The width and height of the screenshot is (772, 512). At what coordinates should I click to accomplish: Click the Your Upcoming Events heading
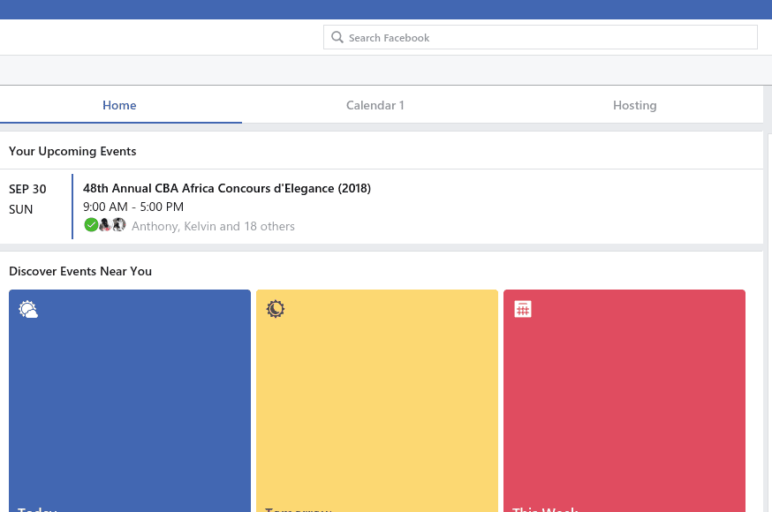point(72,152)
